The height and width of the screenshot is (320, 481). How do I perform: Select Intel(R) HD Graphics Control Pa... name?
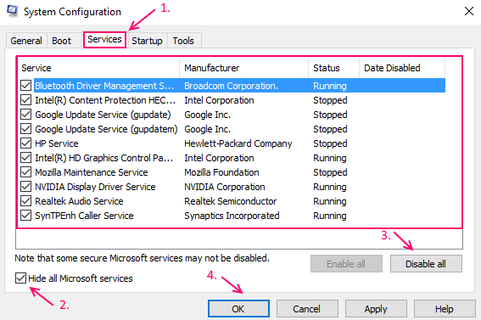tap(104, 158)
